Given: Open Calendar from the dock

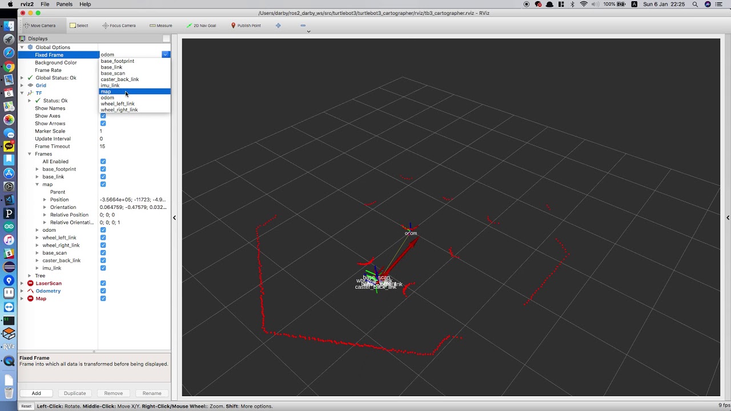Looking at the screenshot, I should coord(9,93).
